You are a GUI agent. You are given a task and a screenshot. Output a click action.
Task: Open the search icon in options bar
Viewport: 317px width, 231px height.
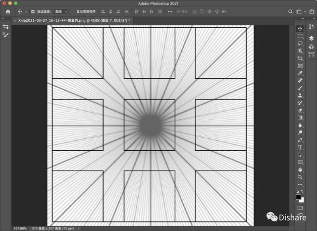click(x=290, y=12)
